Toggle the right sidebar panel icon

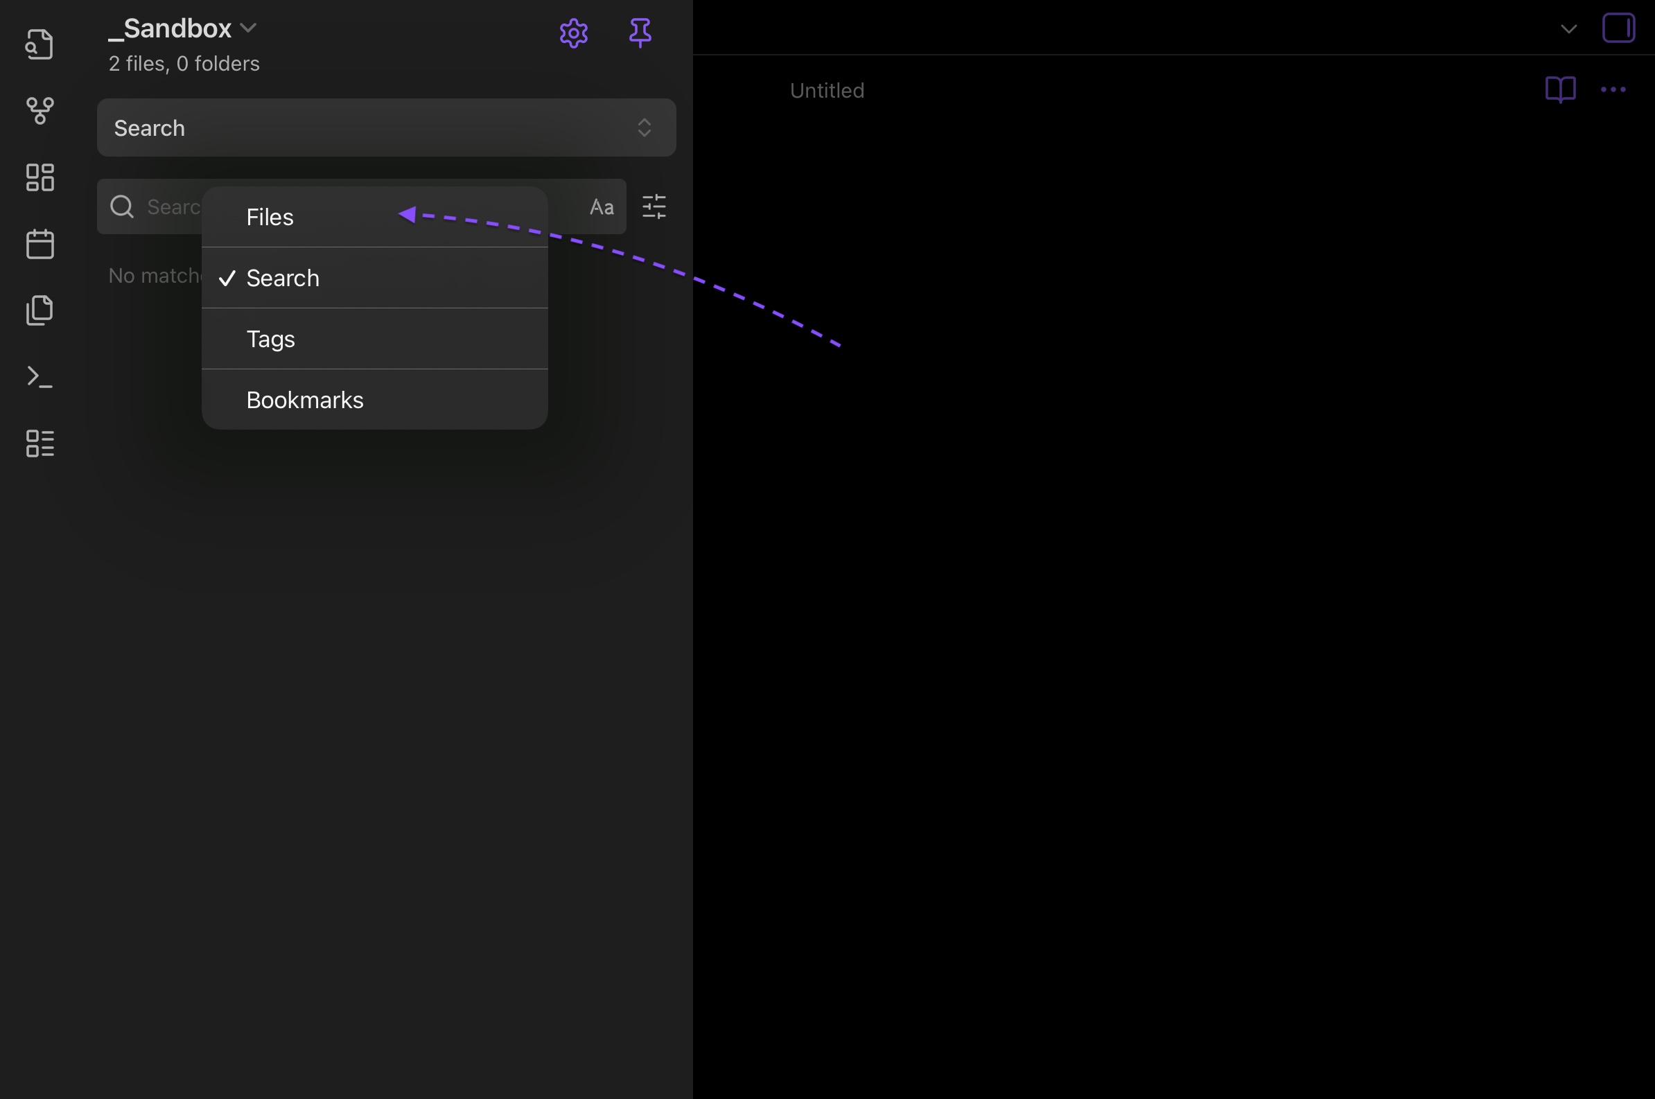pos(1618,28)
